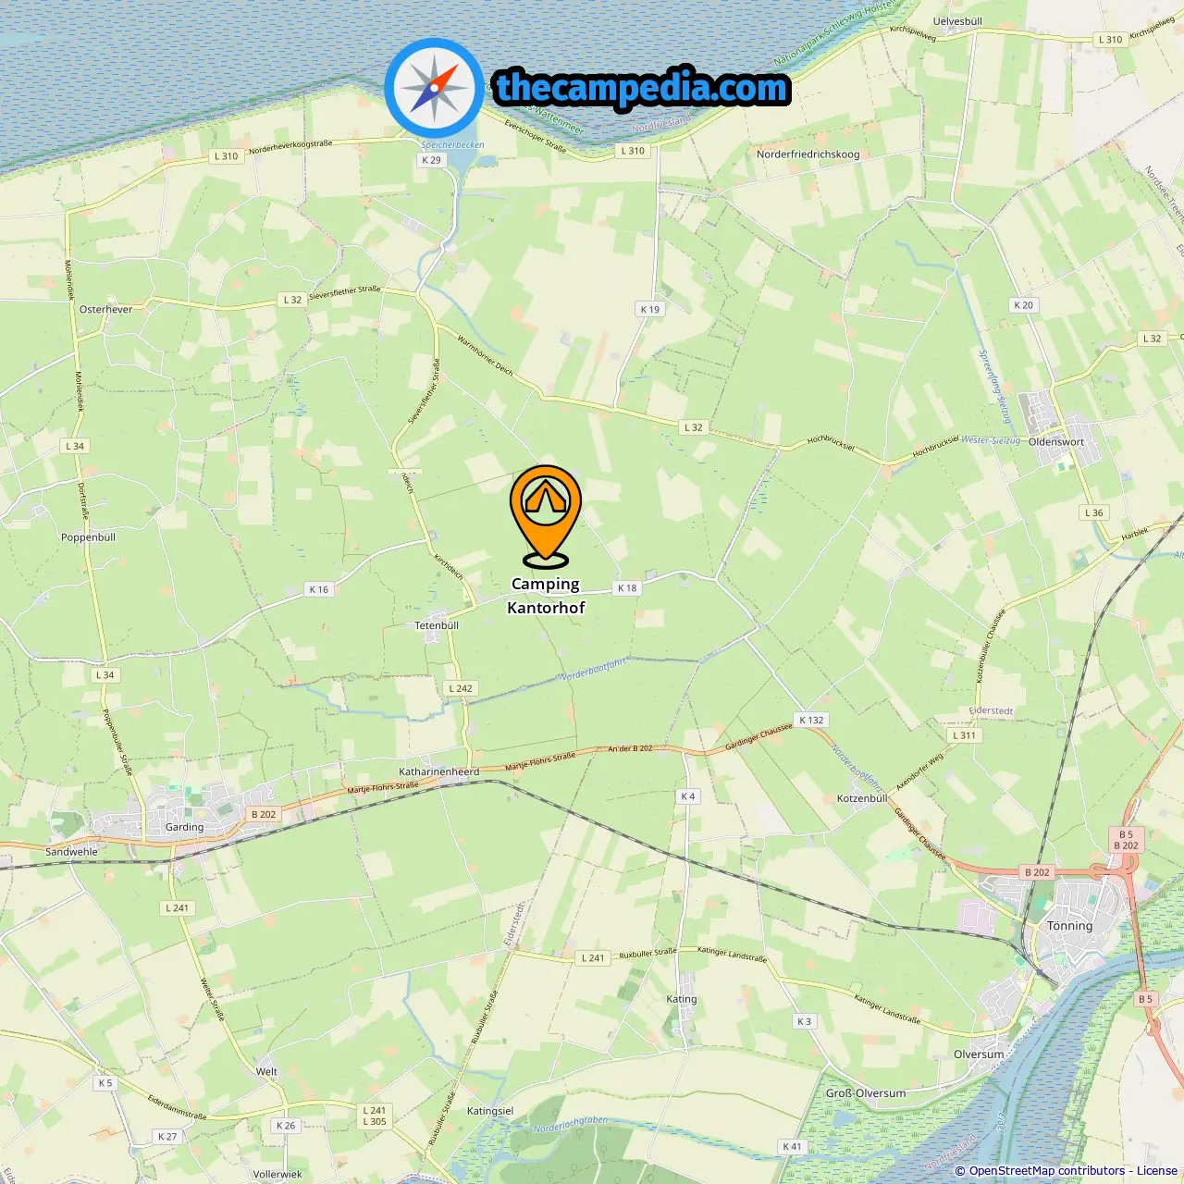The height and width of the screenshot is (1184, 1184).
Task: Select the Tetenbüll village label
Action: pyautogui.click(x=437, y=625)
